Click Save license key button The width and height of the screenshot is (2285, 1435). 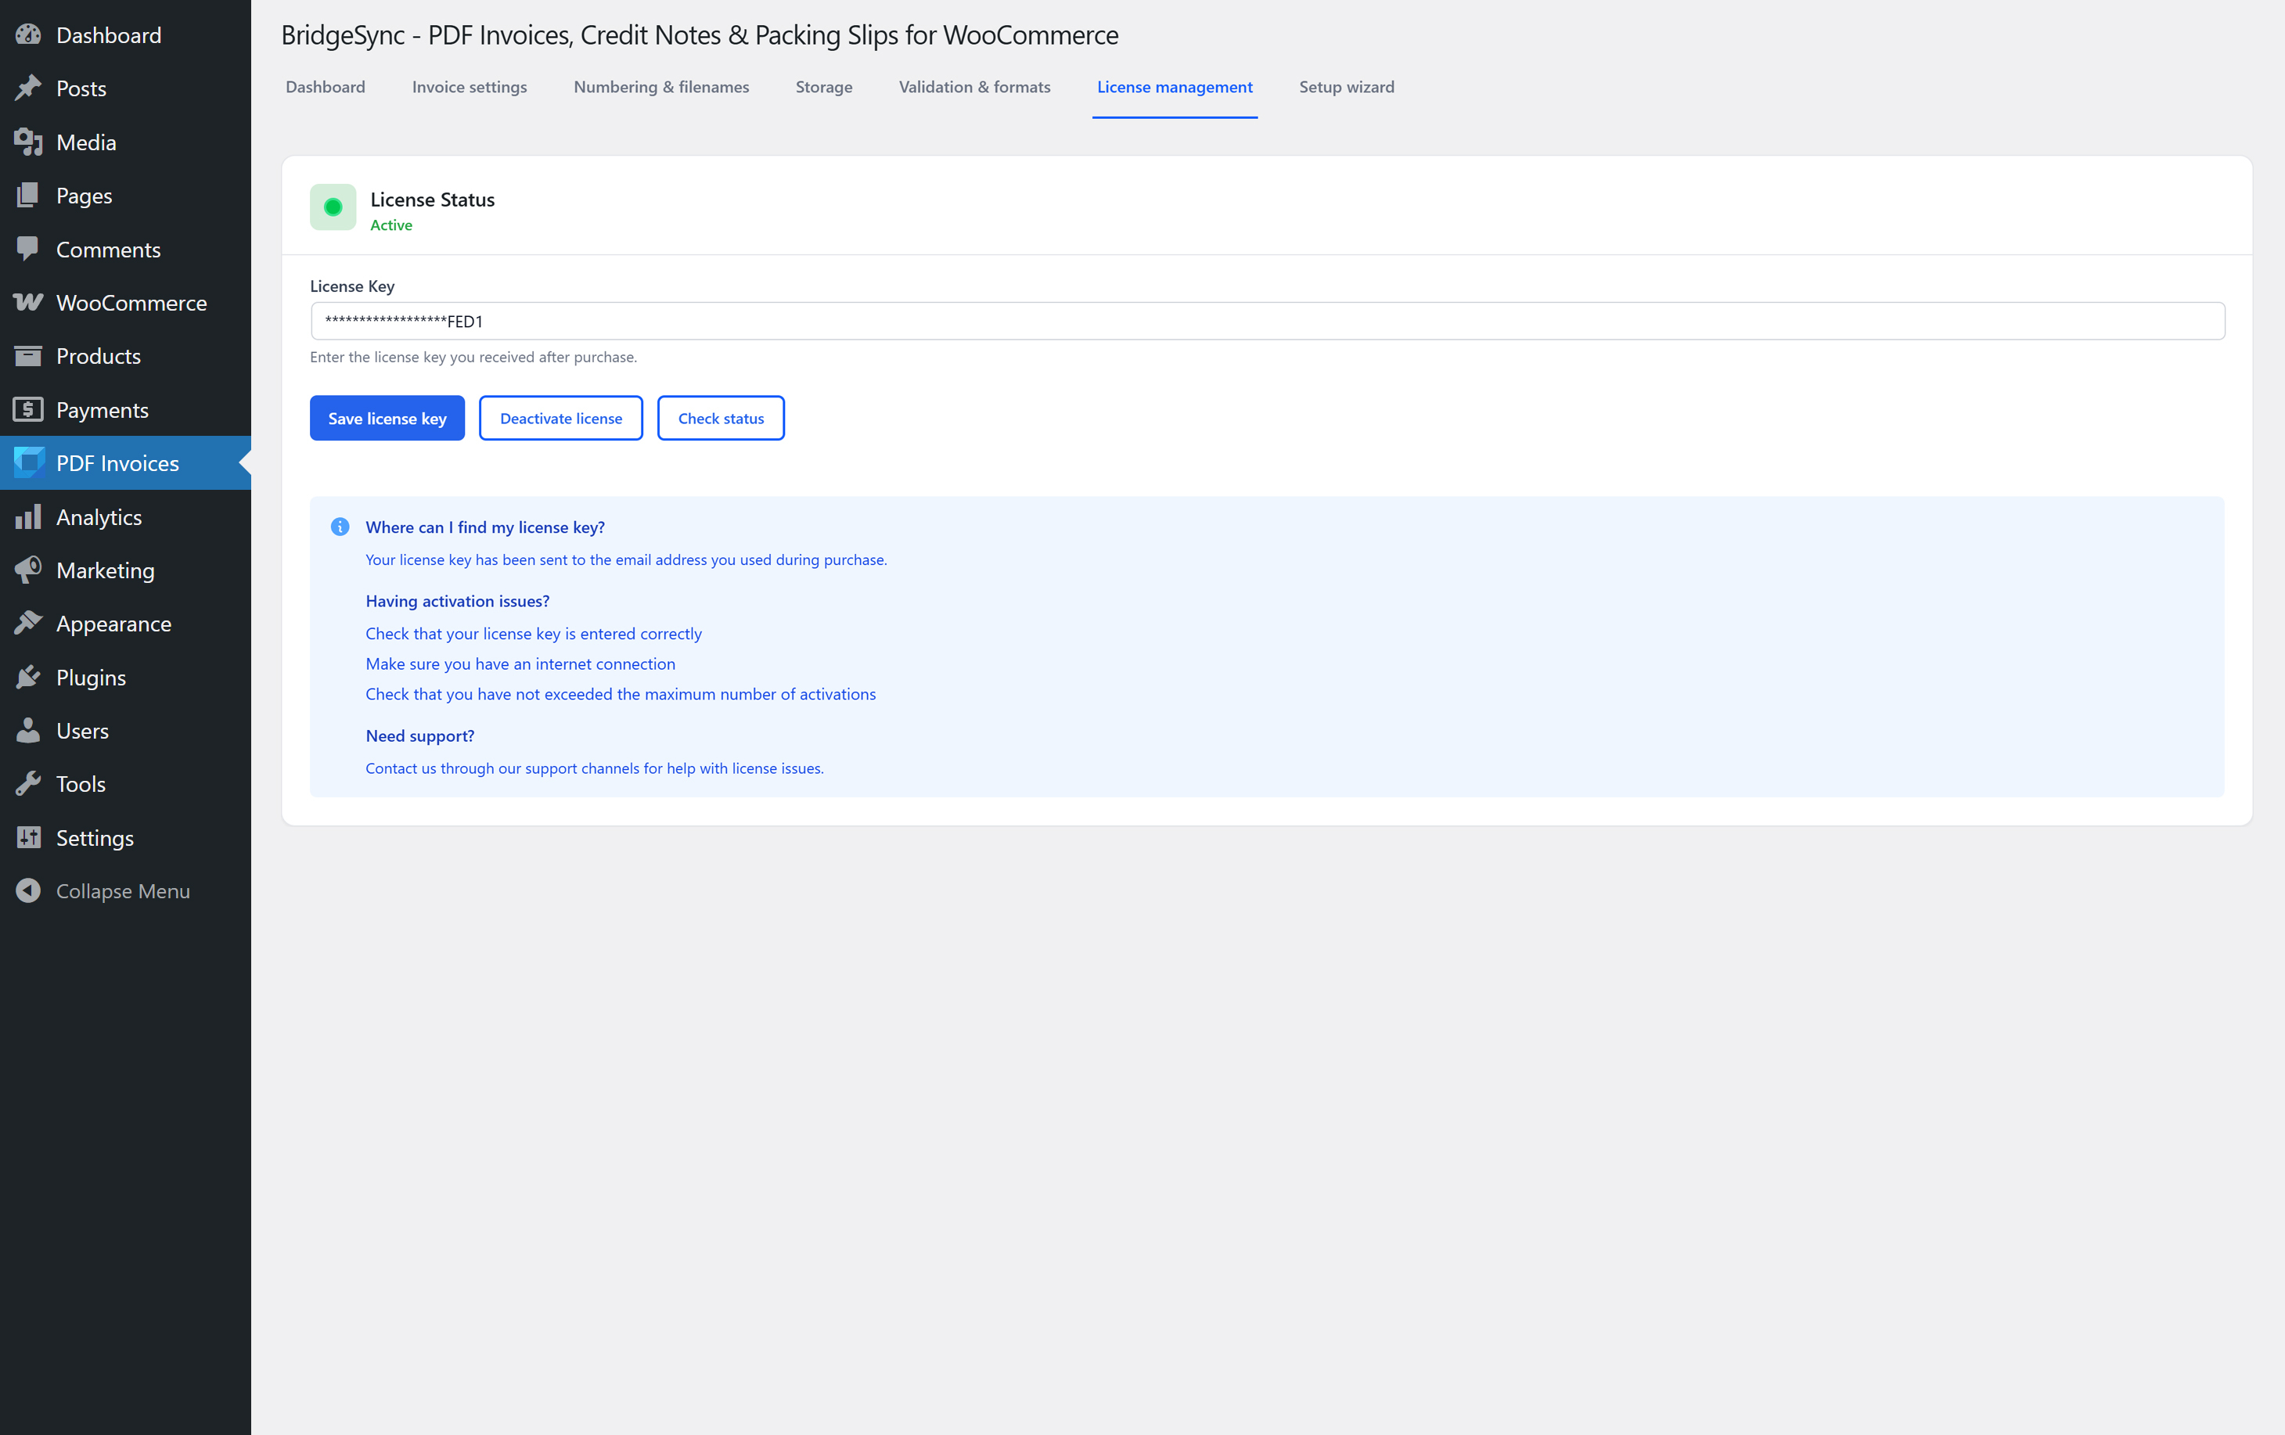pyautogui.click(x=387, y=419)
